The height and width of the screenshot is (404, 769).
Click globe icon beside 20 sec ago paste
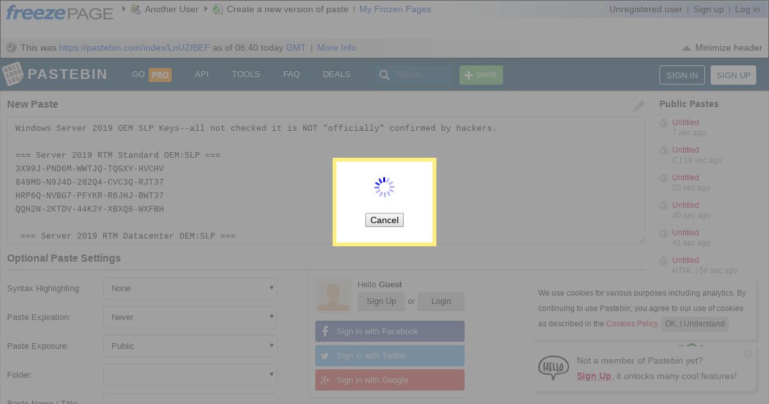(664, 178)
